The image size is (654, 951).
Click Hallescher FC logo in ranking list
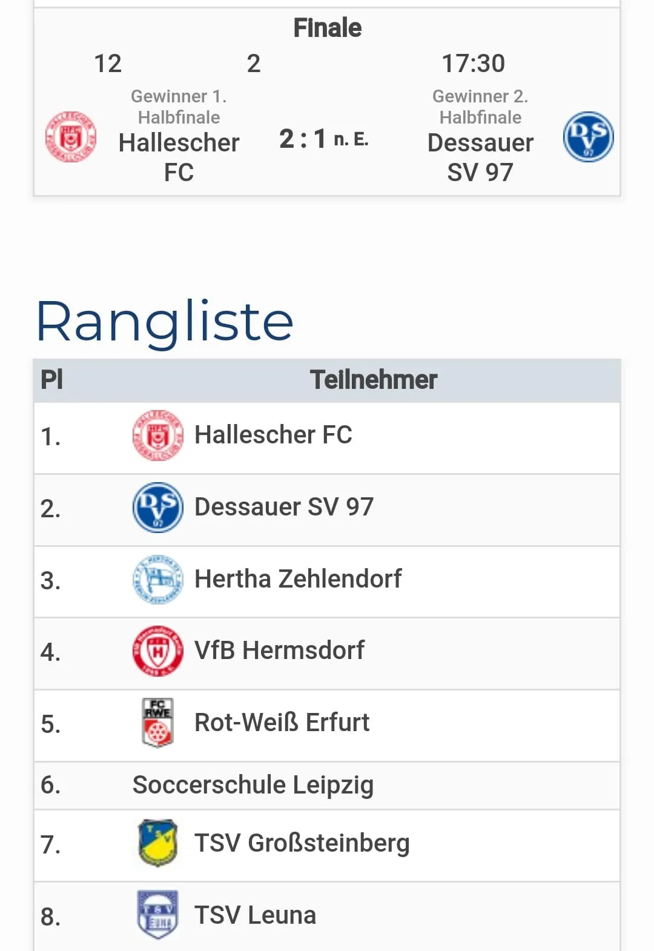click(x=157, y=436)
